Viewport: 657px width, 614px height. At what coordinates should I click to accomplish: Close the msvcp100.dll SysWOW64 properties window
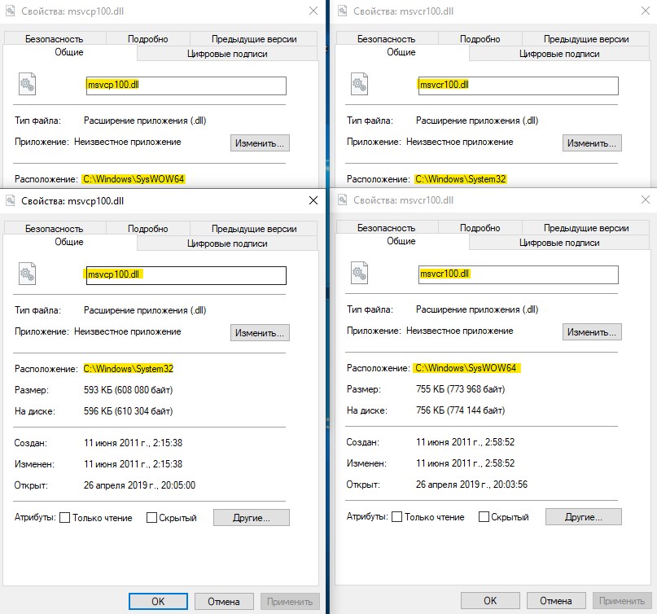(313, 11)
